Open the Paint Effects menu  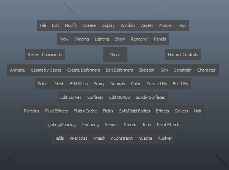169,125
